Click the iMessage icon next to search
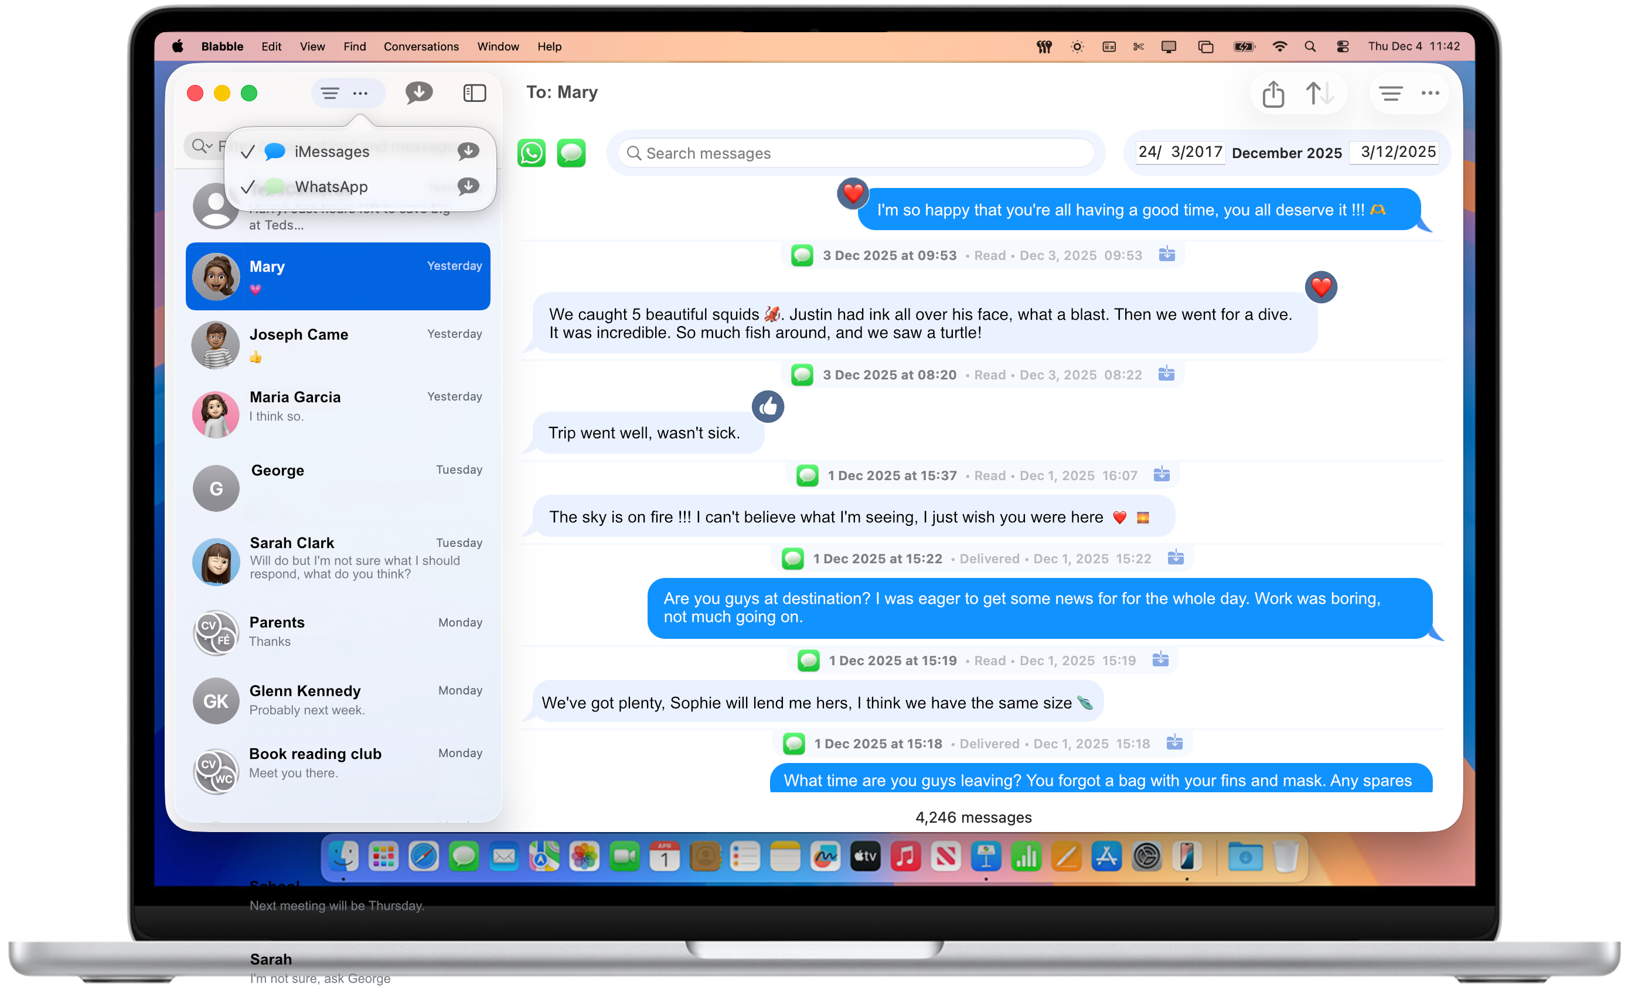Screen dimensions: 1628x989 click(x=571, y=152)
